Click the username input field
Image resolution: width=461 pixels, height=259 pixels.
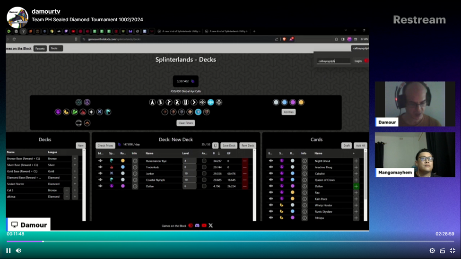[333, 61]
